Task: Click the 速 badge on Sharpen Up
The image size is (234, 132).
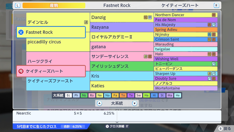Action: click(x=210, y=74)
